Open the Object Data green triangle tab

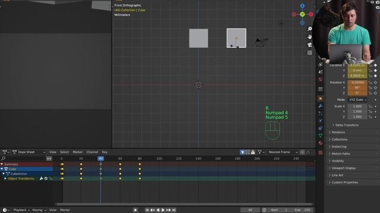[x=321, y=135]
